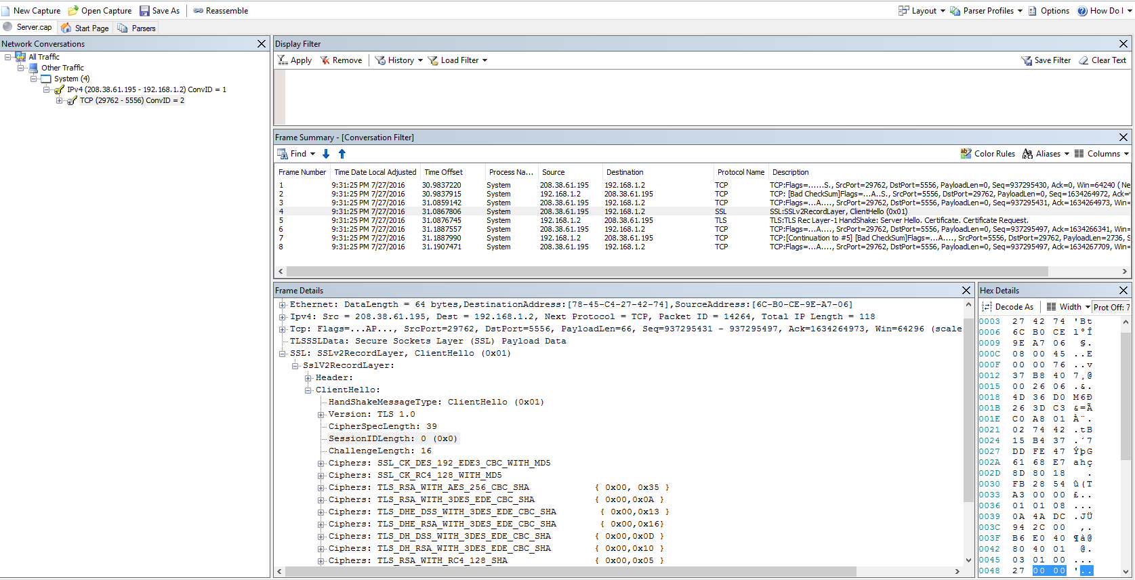Close the Frame Summary panel
The width and height of the screenshot is (1135, 580).
[x=1123, y=137]
